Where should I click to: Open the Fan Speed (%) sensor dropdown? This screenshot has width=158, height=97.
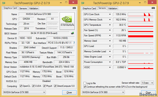point(110,30)
